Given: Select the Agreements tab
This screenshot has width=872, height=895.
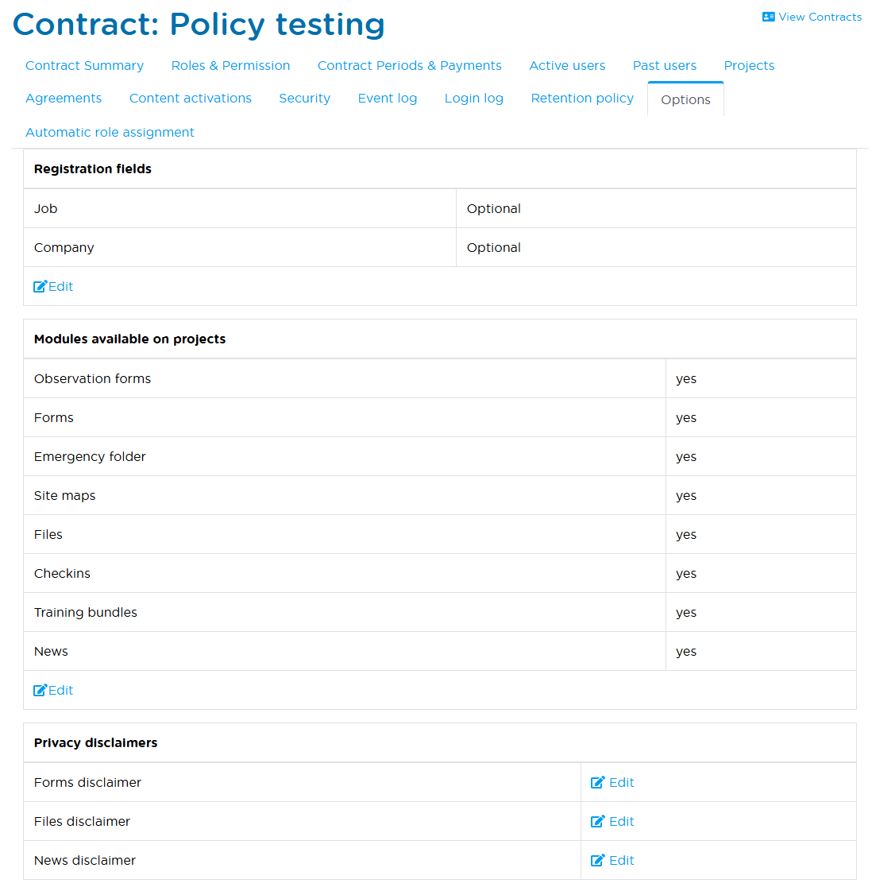Looking at the screenshot, I should click(64, 99).
